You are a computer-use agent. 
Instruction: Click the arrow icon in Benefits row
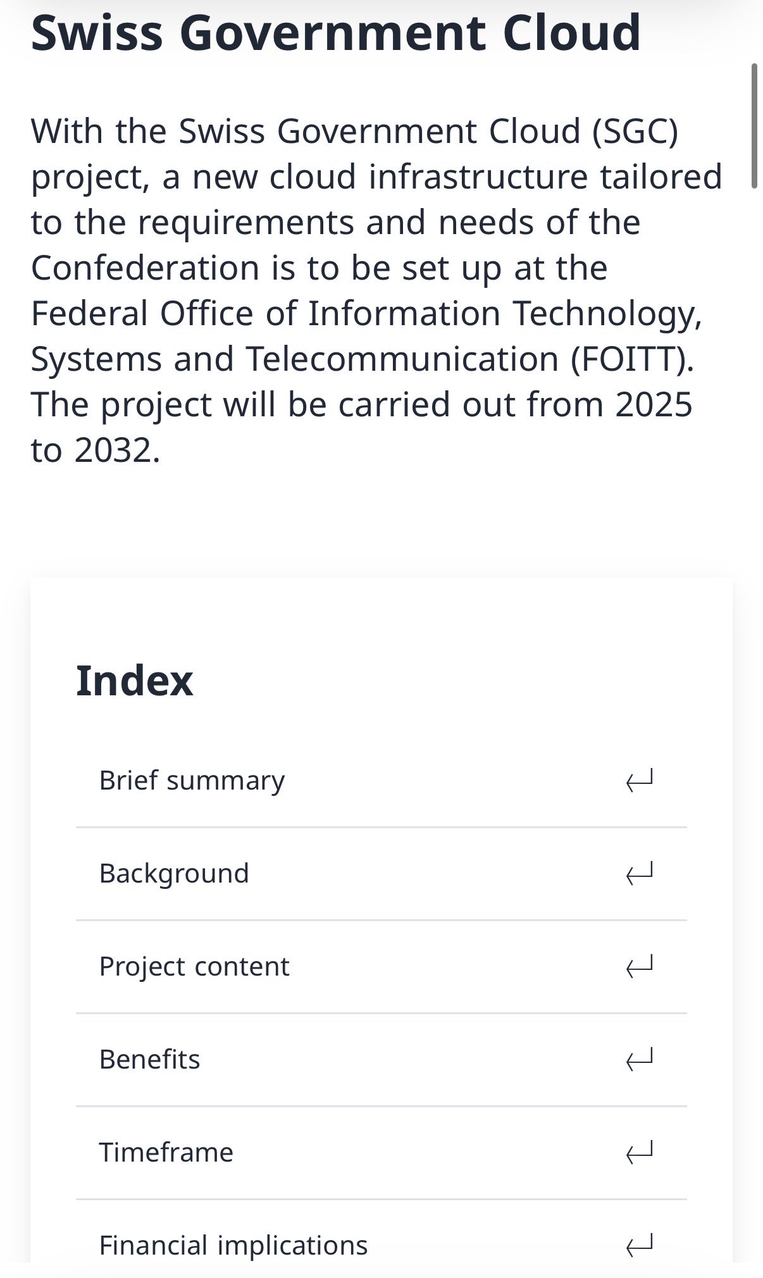click(x=639, y=1060)
